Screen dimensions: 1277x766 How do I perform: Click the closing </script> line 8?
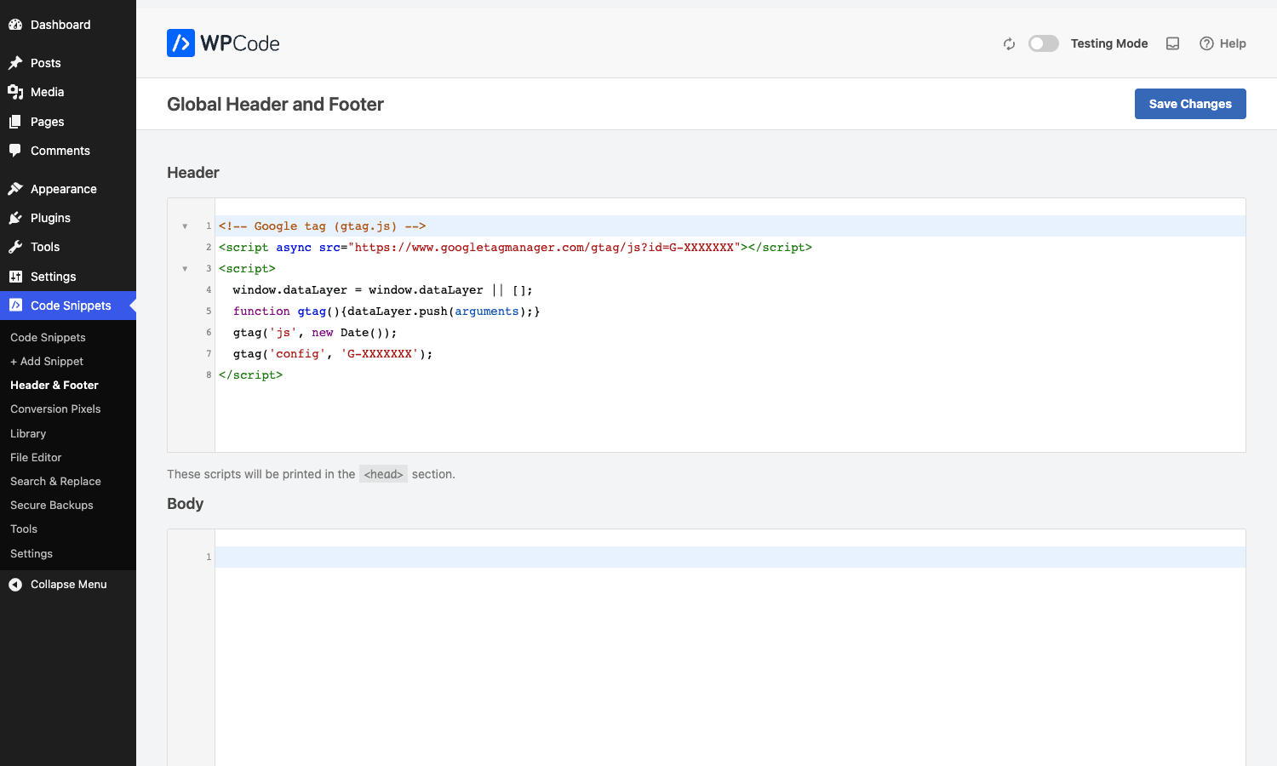click(x=250, y=375)
